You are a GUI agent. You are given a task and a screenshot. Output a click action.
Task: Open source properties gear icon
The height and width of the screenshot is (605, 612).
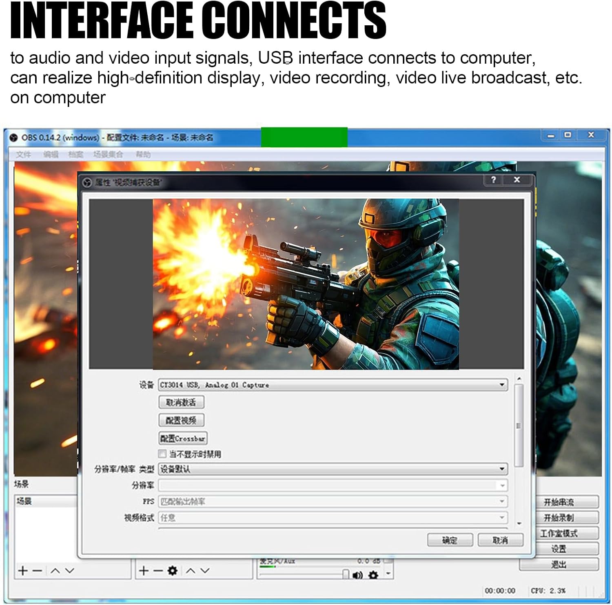click(173, 570)
